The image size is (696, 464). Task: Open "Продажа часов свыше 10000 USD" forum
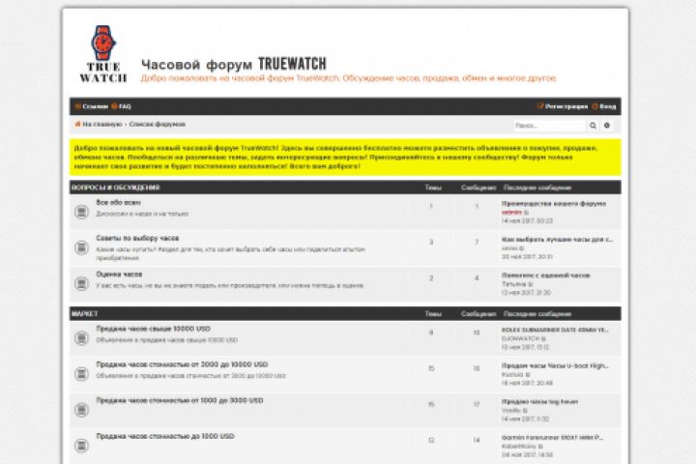point(153,329)
